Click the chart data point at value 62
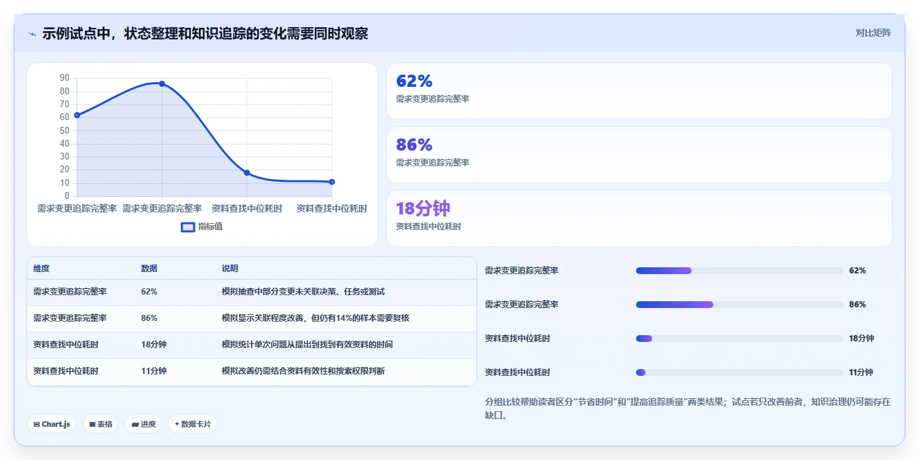This screenshot has width=919, height=460. pos(77,115)
